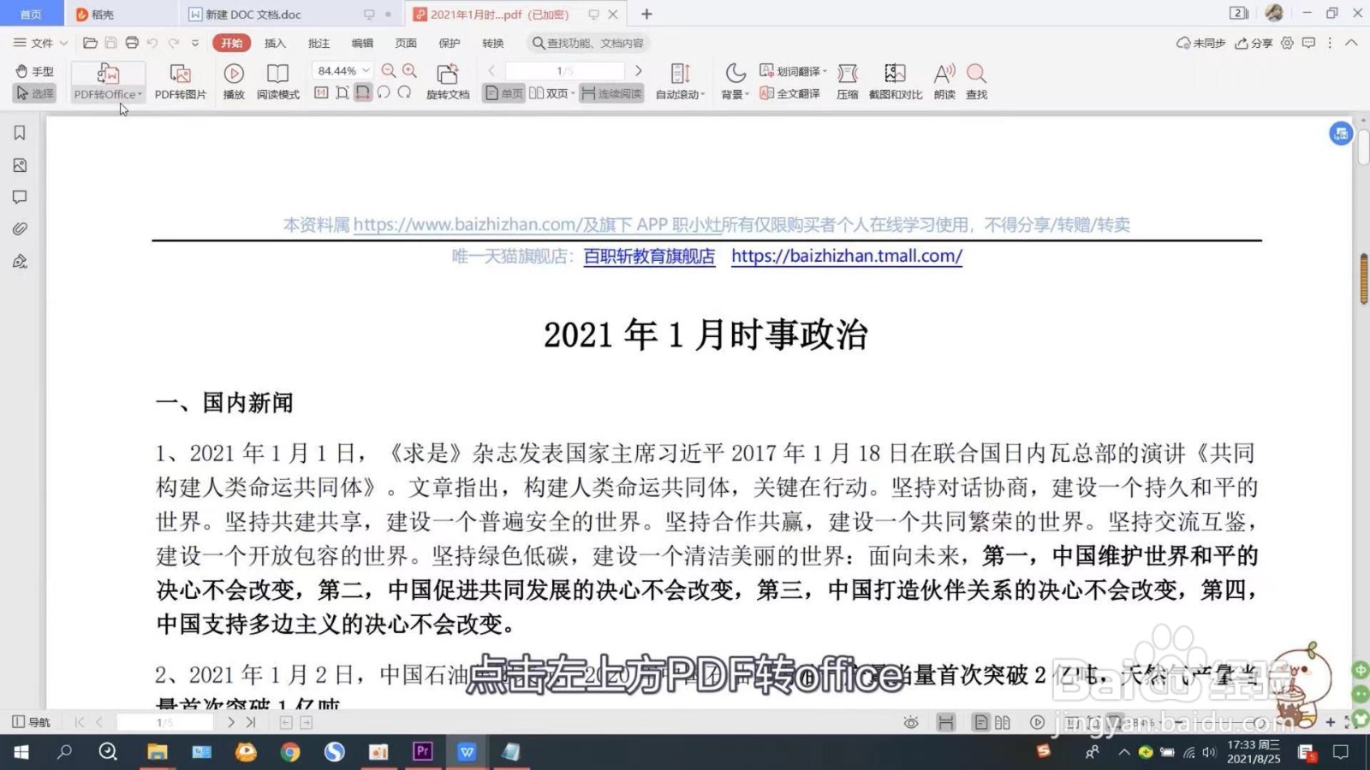
Task: Open the 批注 ribbon tab
Action: (319, 43)
